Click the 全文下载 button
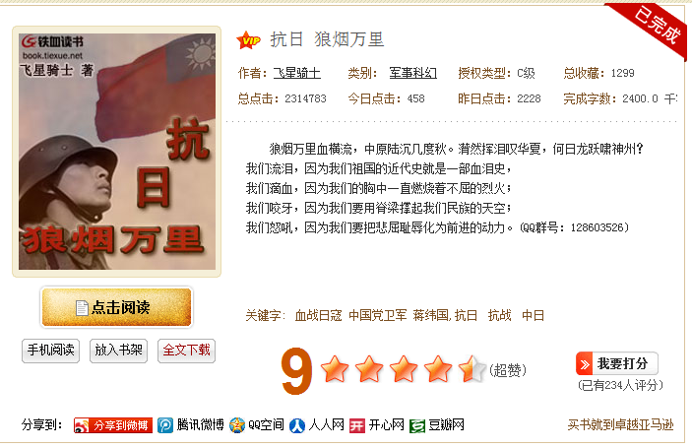Screen dimensions: 692x448 point(186,351)
